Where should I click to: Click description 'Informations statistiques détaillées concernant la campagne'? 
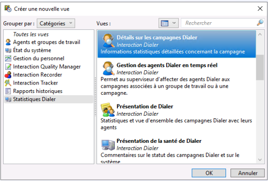172,52
